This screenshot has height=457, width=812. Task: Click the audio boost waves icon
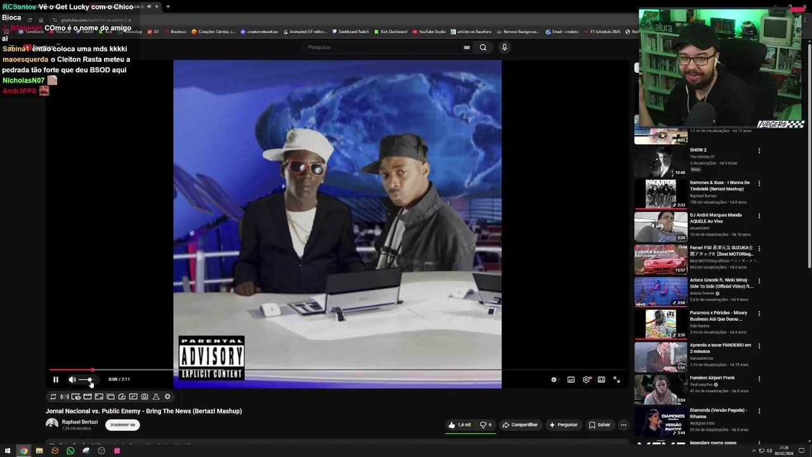point(65,397)
